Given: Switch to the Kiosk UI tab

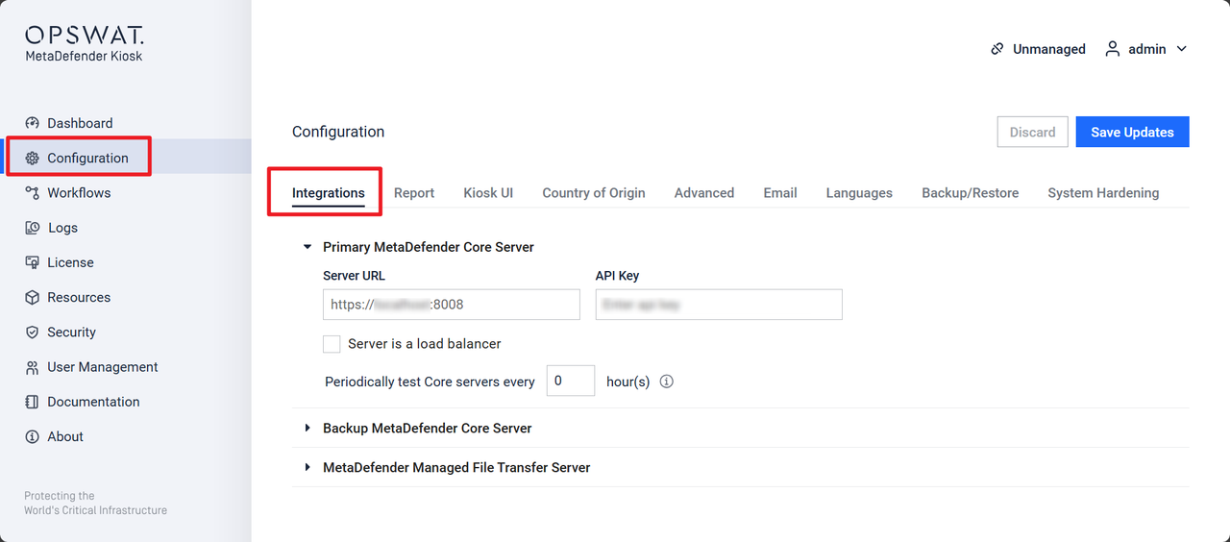Looking at the screenshot, I should tap(488, 193).
